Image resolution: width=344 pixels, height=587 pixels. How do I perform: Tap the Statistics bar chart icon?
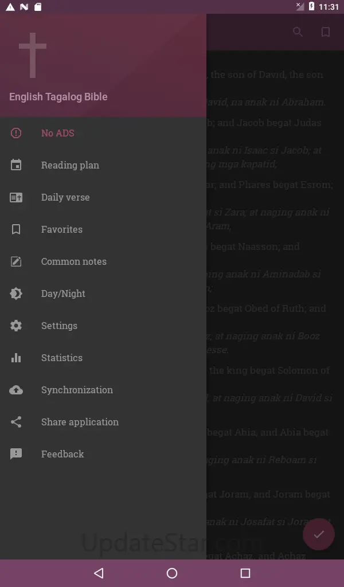[16, 358]
